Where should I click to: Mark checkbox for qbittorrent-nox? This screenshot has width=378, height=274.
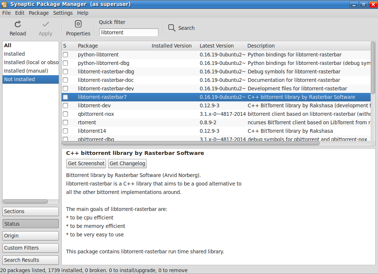point(65,114)
